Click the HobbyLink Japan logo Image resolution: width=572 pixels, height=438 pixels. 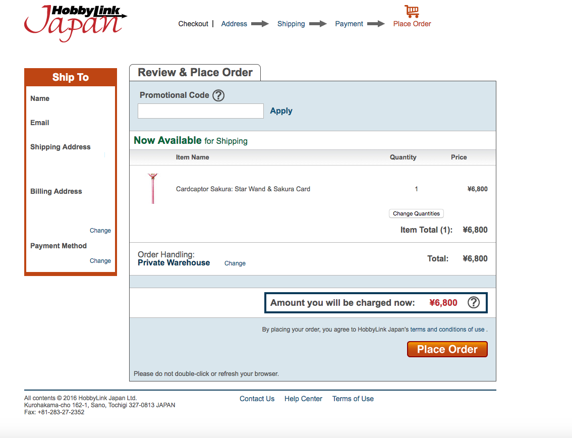[x=76, y=23]
